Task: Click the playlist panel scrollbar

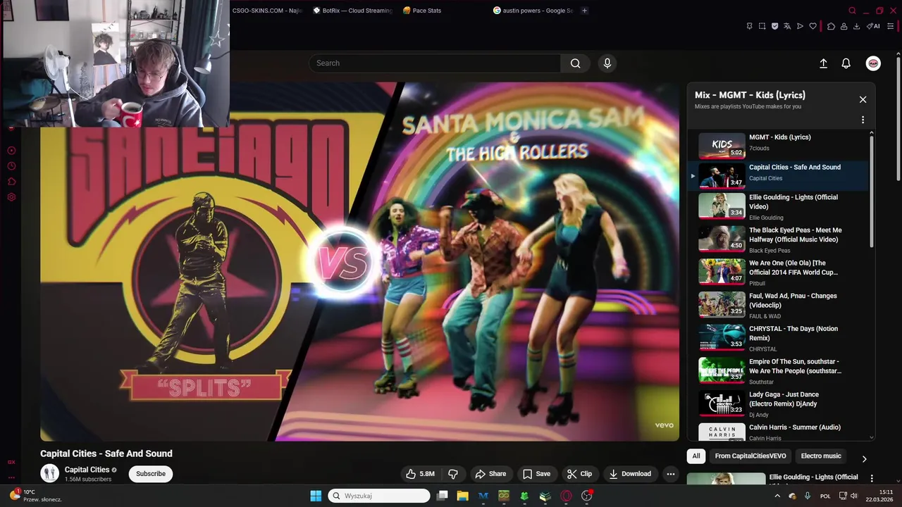Action: pyautogui.click(x=872, y=190)
